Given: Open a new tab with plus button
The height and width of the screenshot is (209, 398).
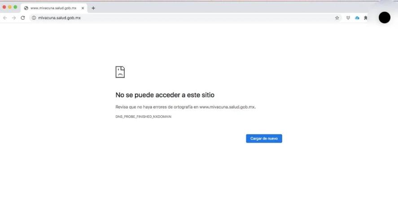Looking at the screenshot, I should [93, 8].
